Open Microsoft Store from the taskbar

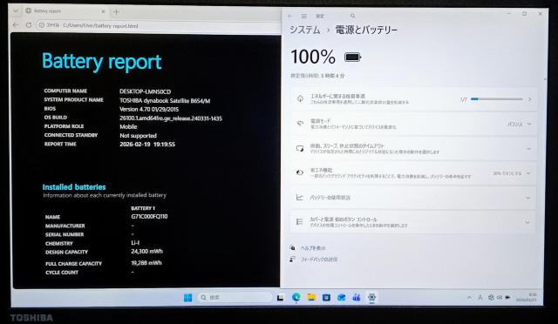[326, 297]
